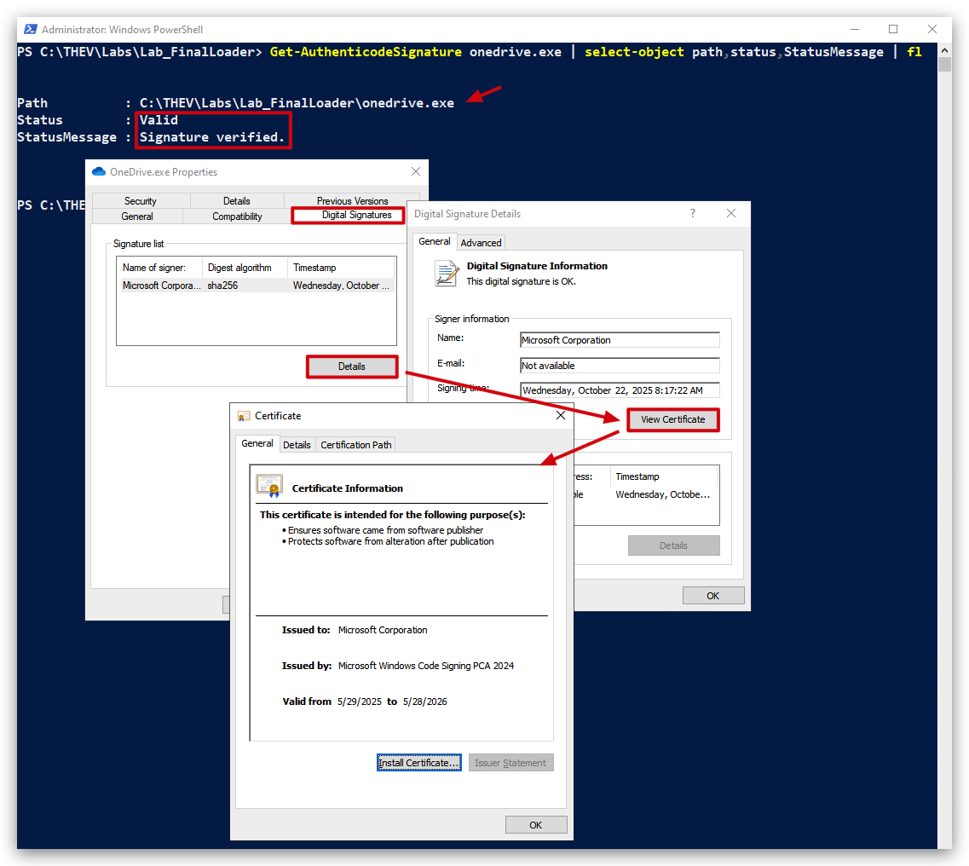Click the E-mail field showing 'Not available'
Screen dimensions: 969x866
(x=620, y=366)
